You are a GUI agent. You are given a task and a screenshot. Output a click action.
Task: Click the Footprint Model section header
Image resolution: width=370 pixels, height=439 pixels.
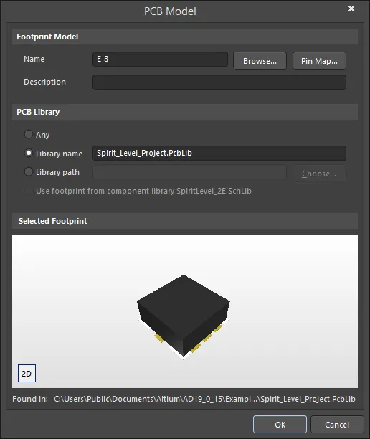point(185,37)
